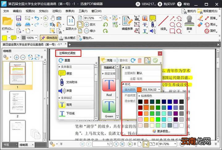Screen dimensions: 222x150
Task: Take a snapshot with camera icon
Action: [x=59, y=18]
